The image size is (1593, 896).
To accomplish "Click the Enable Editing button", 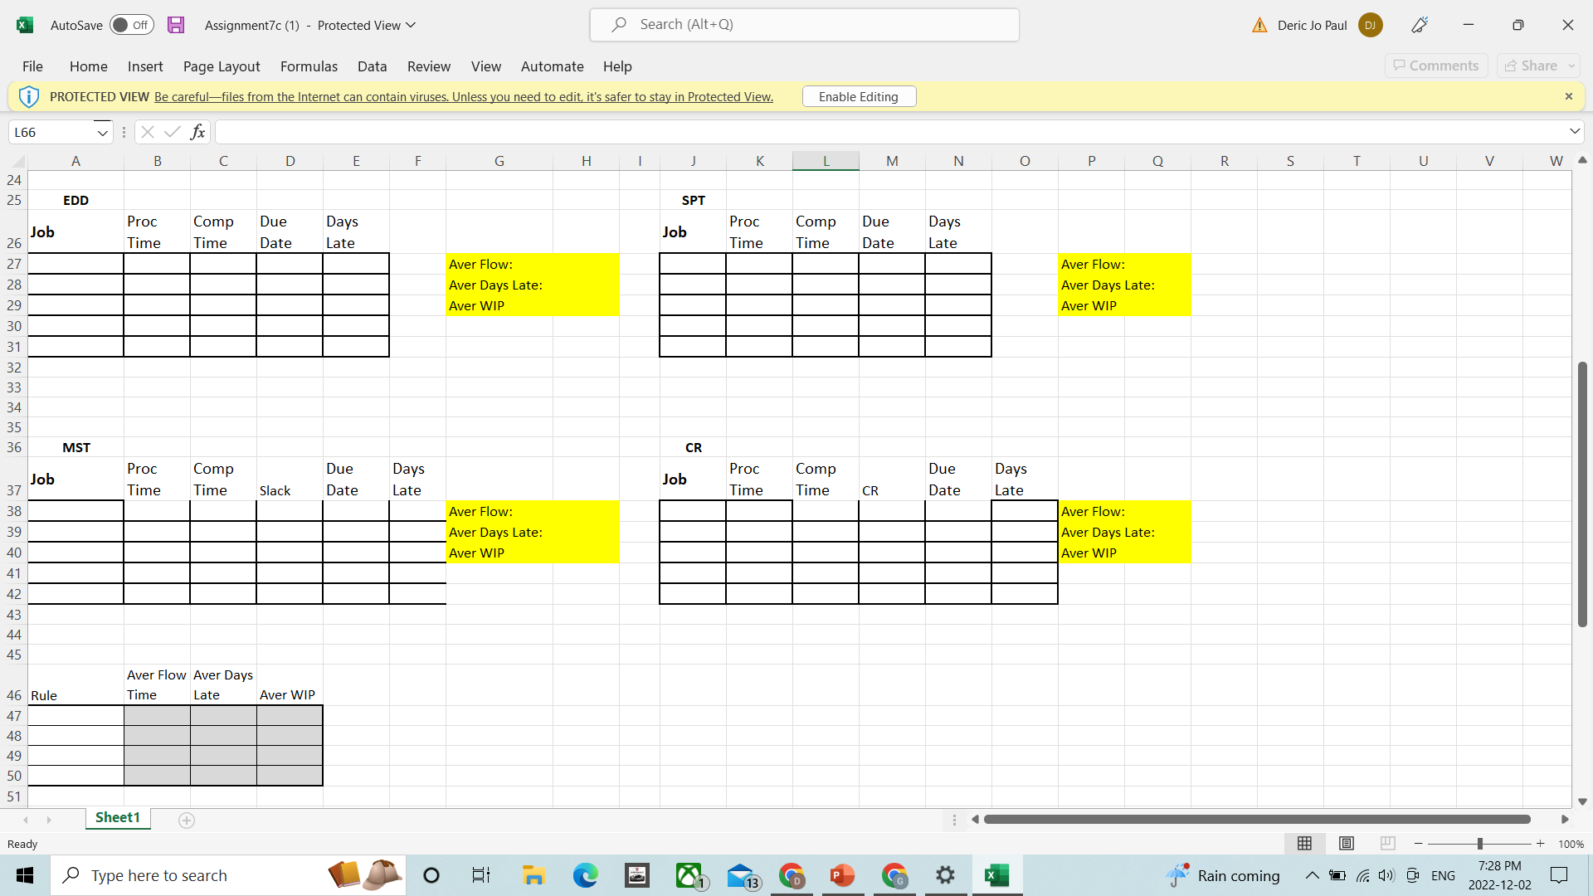I will [858, 96].
